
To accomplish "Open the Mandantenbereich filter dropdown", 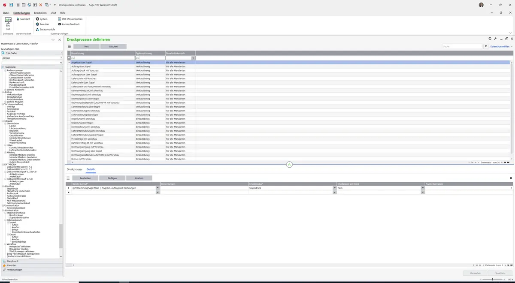I will click(x=194, y=58).
